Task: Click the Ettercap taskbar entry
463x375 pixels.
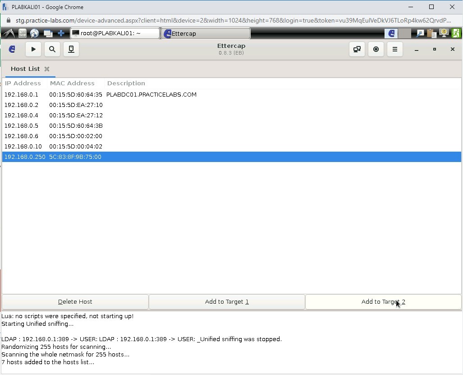Action: pos(205,33)
